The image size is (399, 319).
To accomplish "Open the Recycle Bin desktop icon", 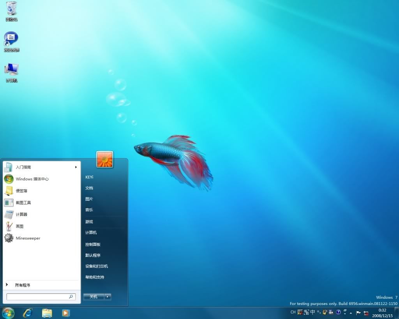I will [x=11, y=11].
